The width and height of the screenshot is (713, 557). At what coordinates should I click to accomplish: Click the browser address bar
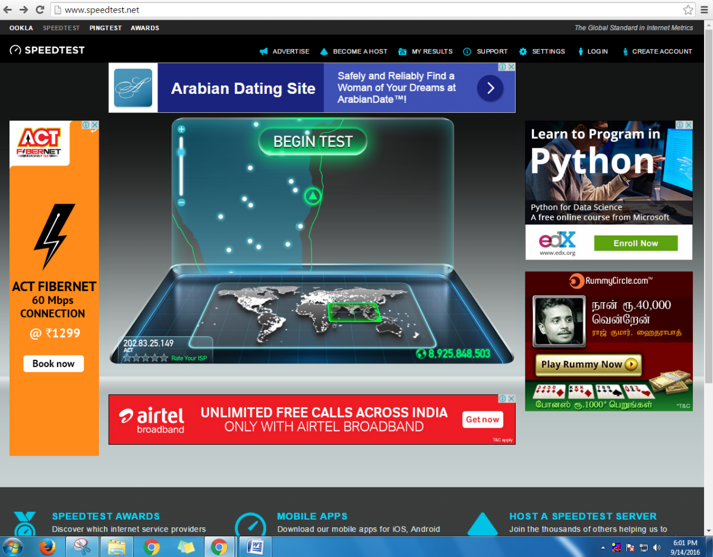click(x=356, y=10)
